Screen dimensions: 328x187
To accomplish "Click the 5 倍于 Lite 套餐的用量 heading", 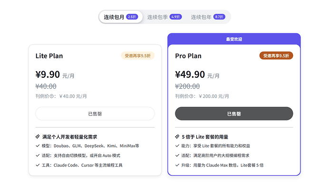I will click(x=205, y=137).
